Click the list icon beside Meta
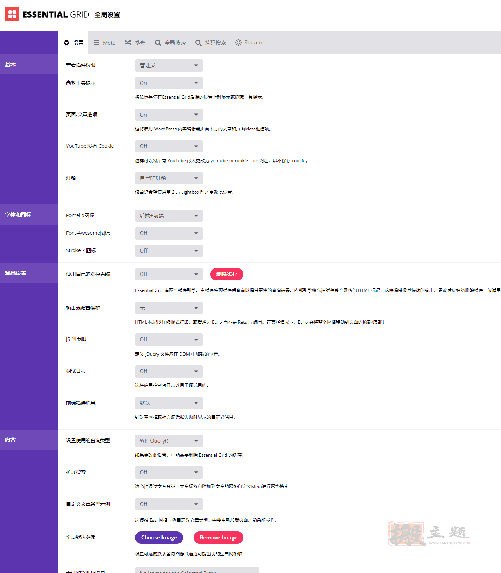The image size is (501, 573). tap(96, 43)
